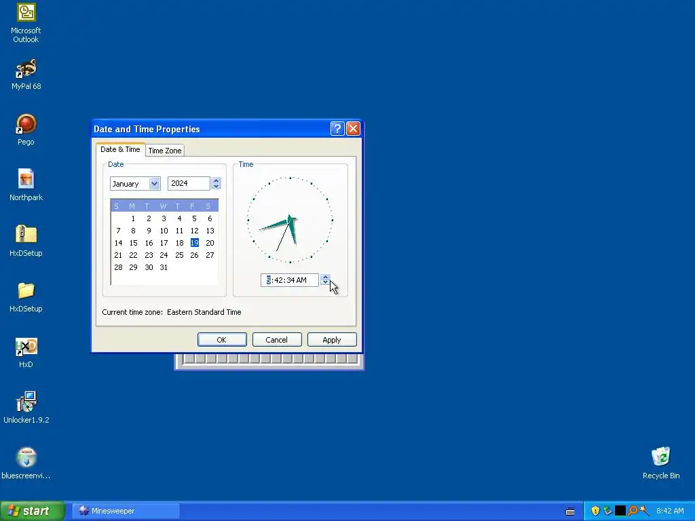The height and width of the screenshot is (521, 695).
Task: Click the 8:42 AM taskbar clock
Action: click(x=670, y=511)
